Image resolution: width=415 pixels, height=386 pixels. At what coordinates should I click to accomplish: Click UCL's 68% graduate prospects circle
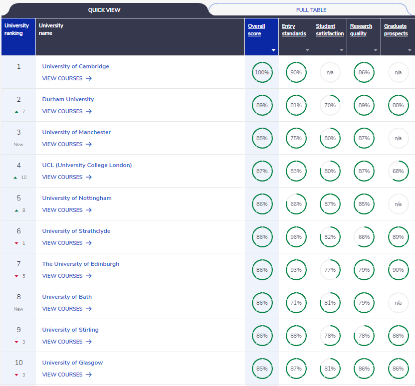click(399, 171)
